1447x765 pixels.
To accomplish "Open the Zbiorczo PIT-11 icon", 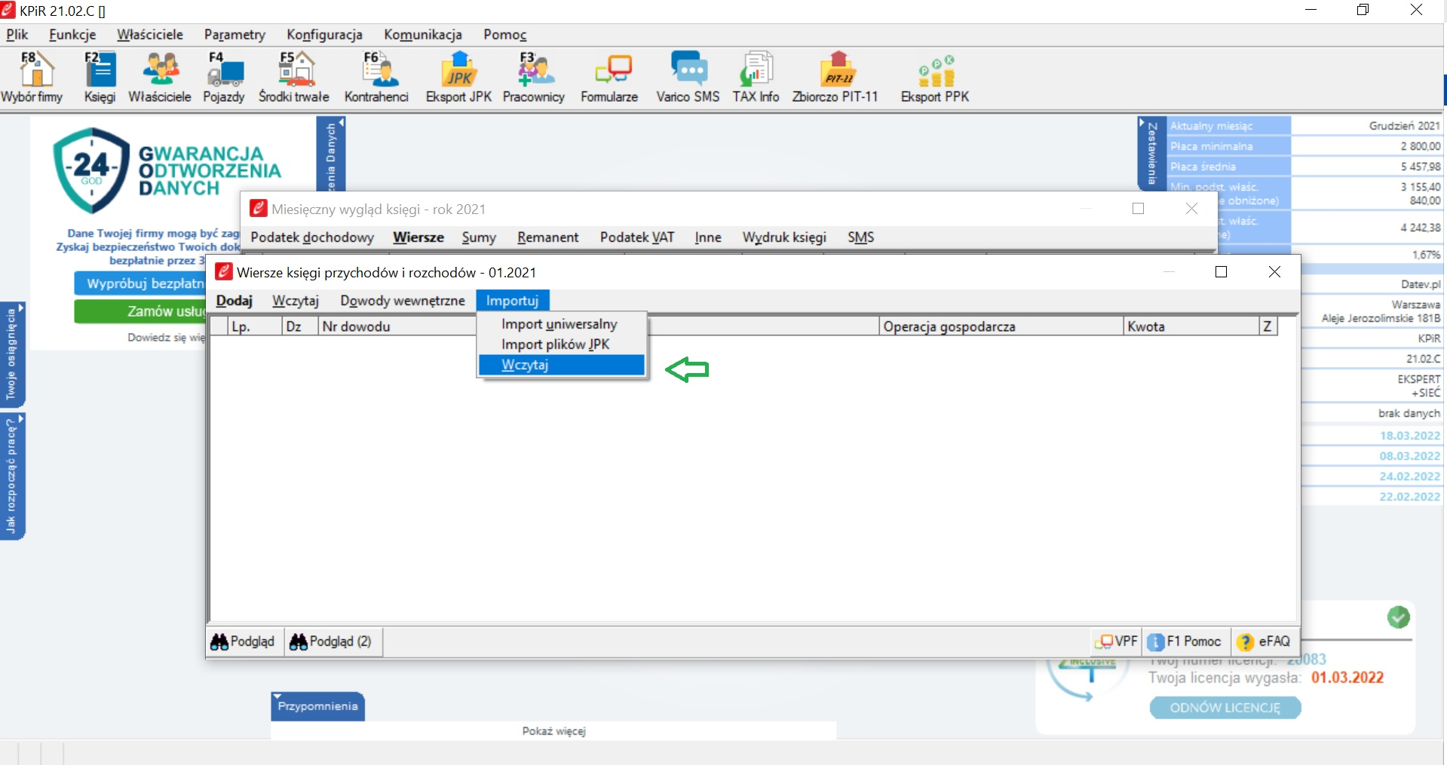I will (x=835, y=77).
